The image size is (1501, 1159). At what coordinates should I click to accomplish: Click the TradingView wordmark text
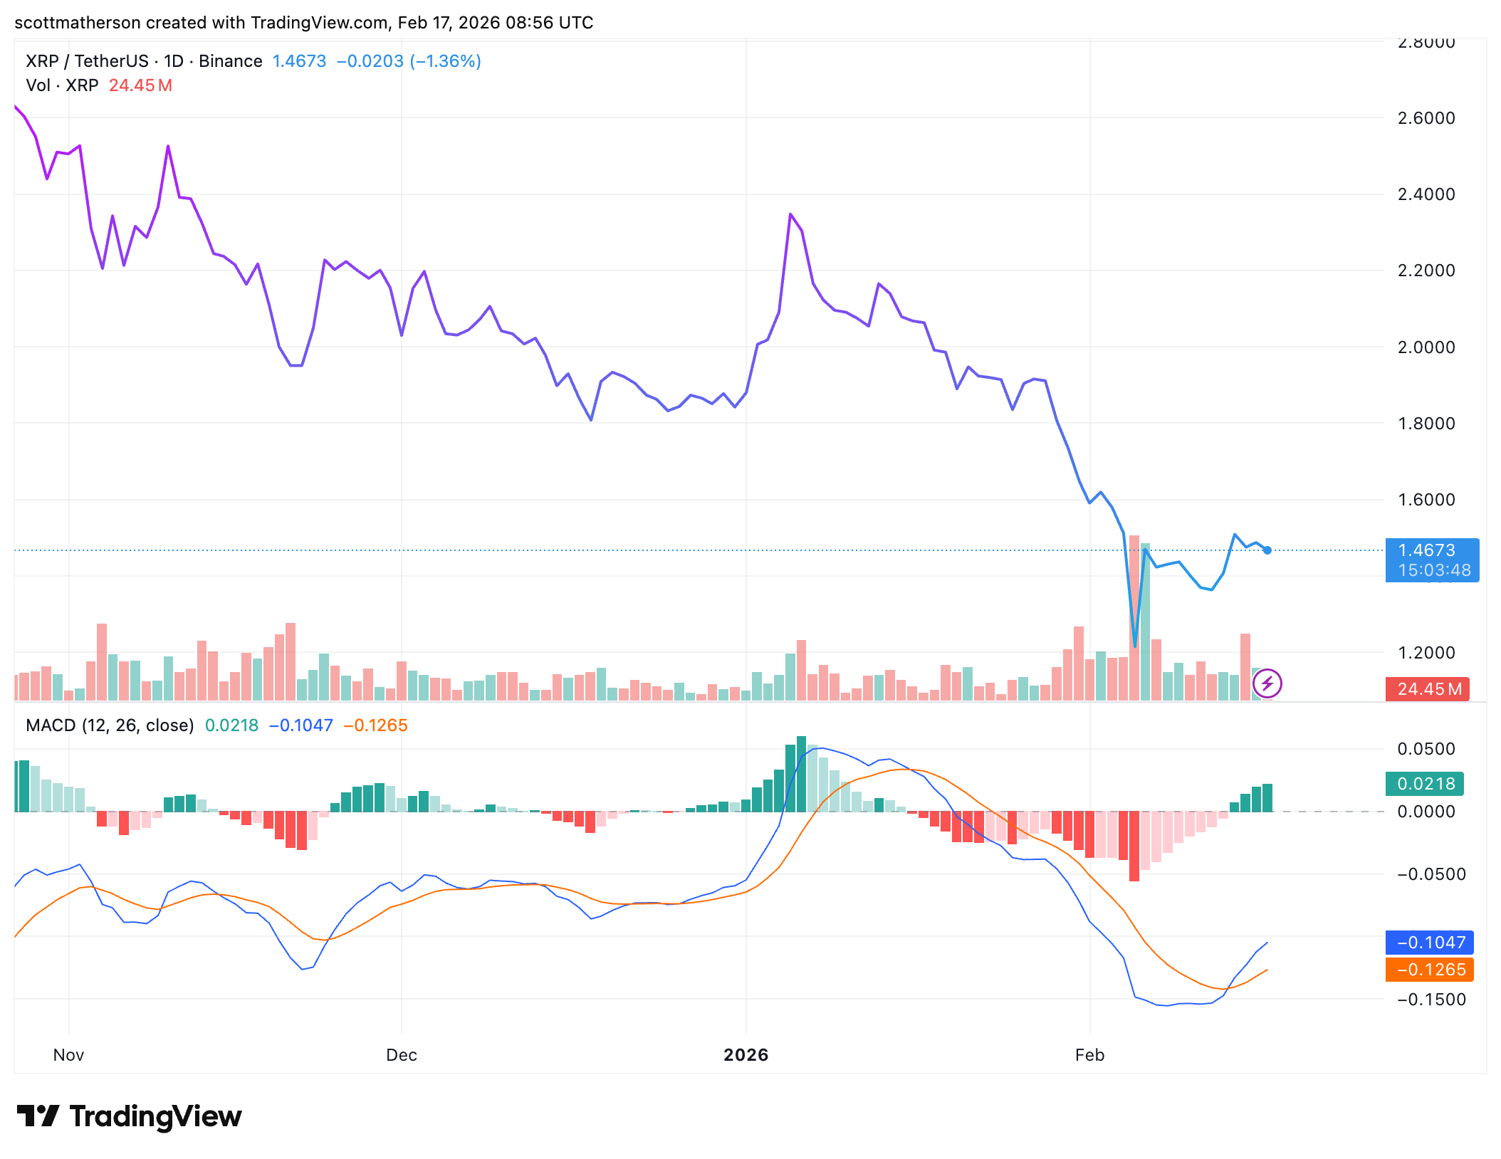click(x=155, y=1116)
